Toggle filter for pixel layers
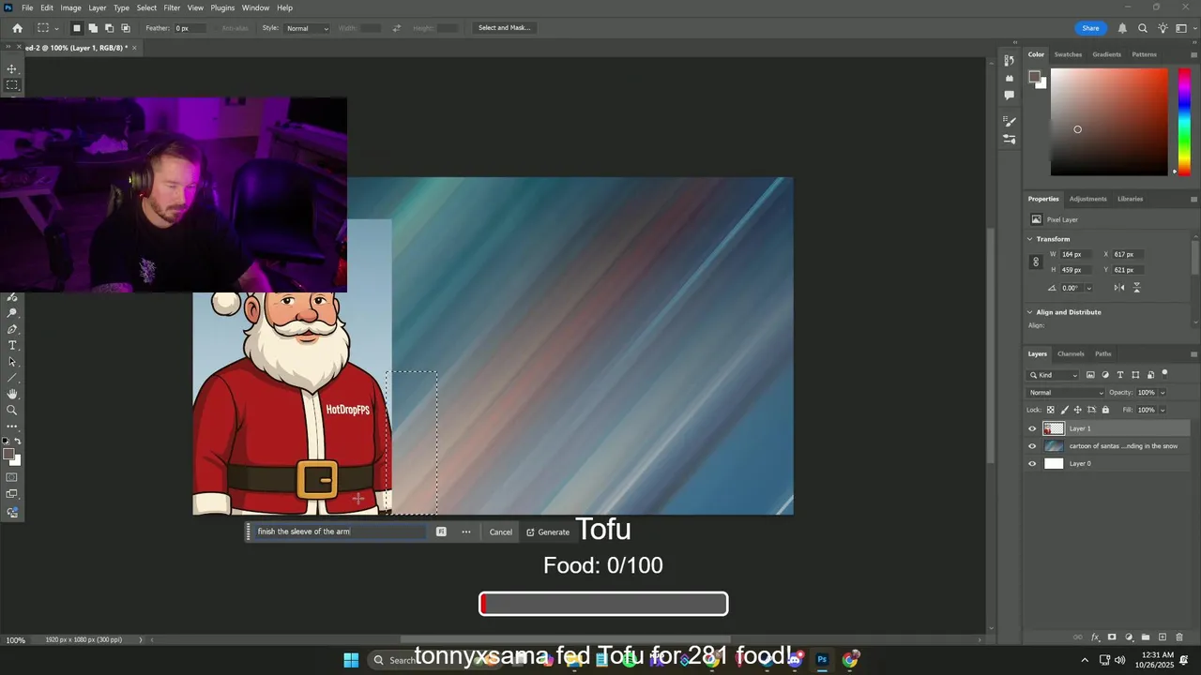Viewport: 1201px width, 675px height. pos(1090,375)
